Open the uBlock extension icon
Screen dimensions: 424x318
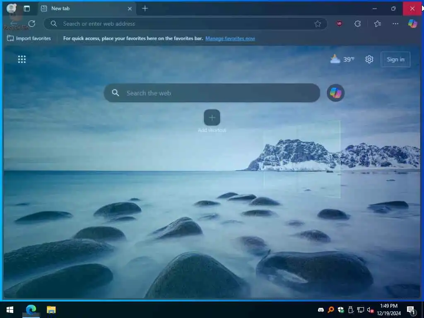[x=340, y=24]
